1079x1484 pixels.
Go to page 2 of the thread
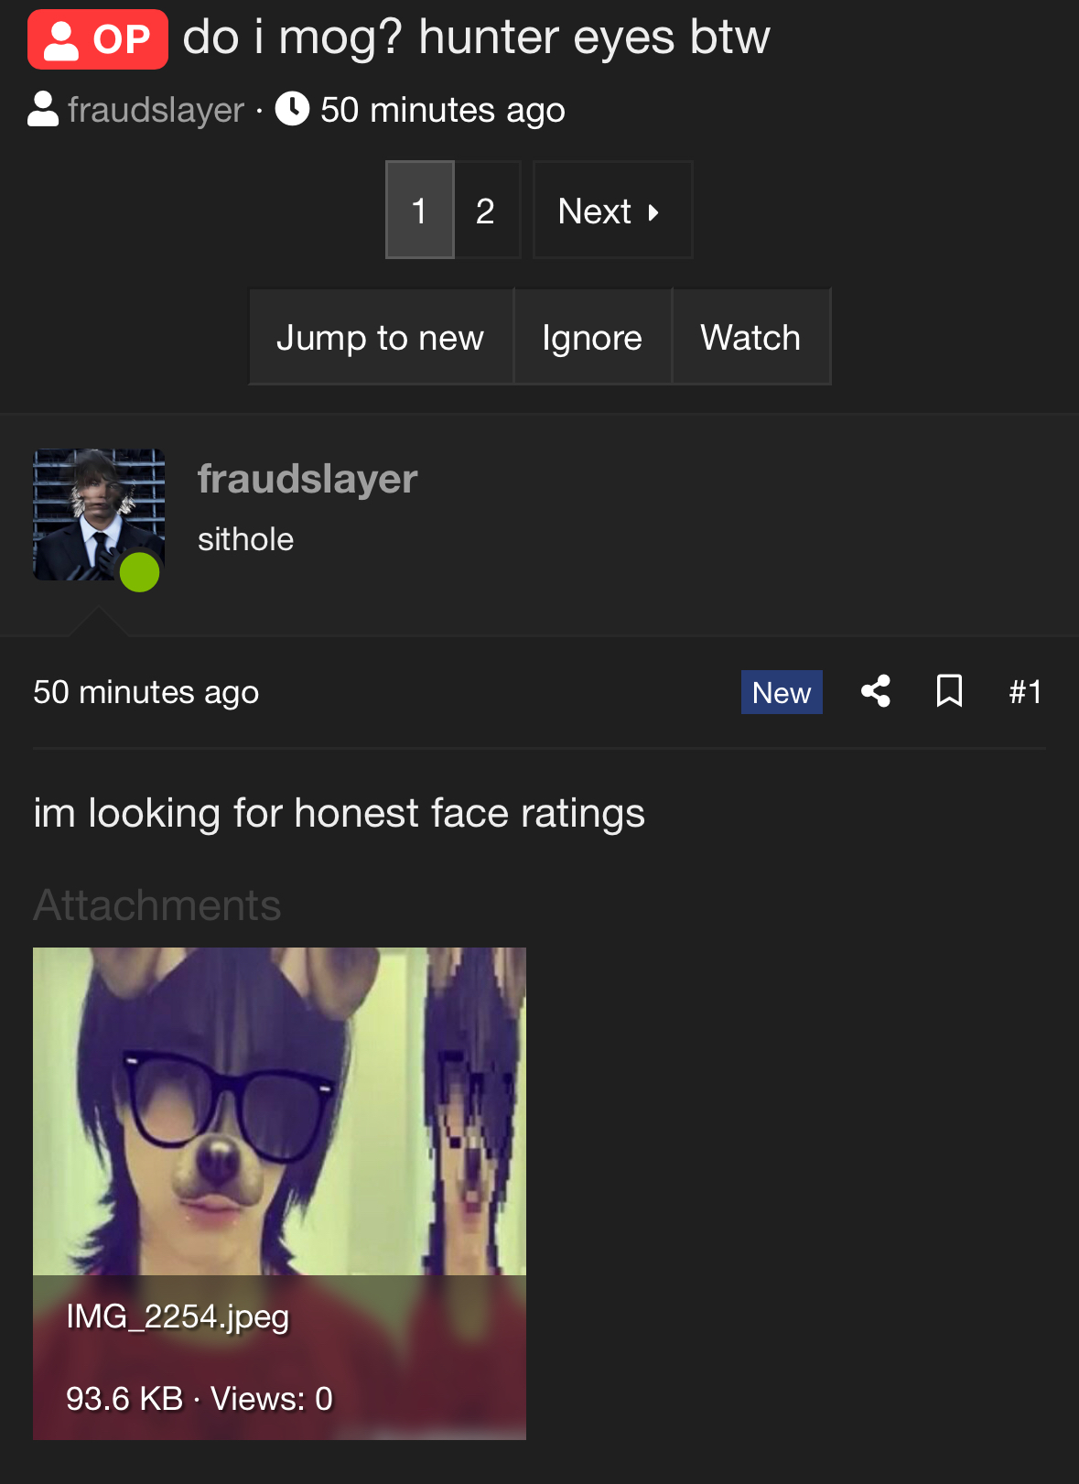[x=486, y=211]
